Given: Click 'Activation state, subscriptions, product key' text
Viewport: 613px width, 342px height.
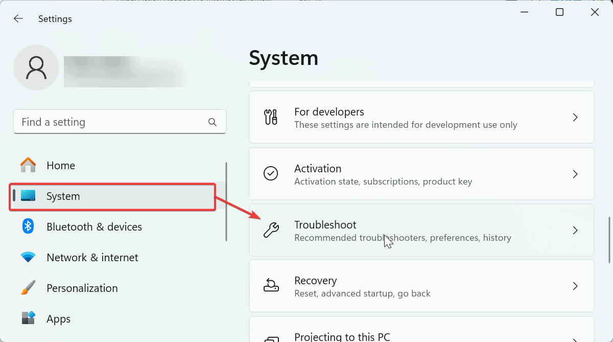Looking at the screenshot, I should click(383, 181).
